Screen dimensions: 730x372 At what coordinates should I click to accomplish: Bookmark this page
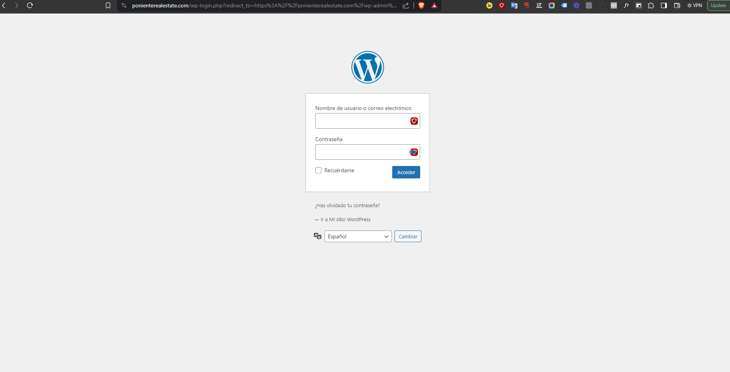[108, 5]
